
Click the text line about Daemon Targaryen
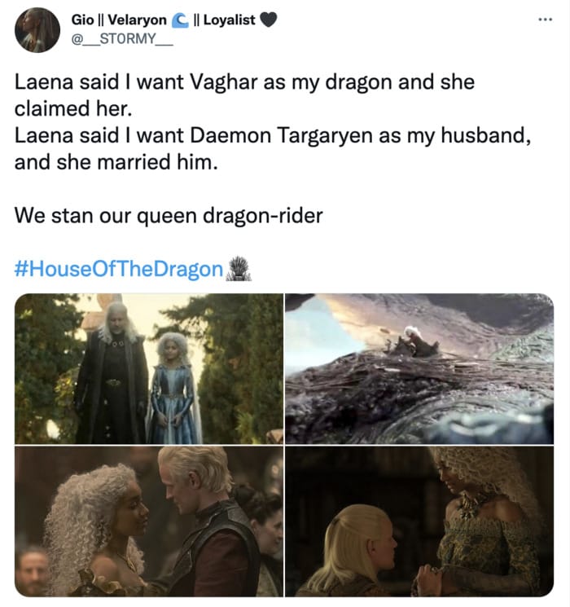tap(273, 148)
